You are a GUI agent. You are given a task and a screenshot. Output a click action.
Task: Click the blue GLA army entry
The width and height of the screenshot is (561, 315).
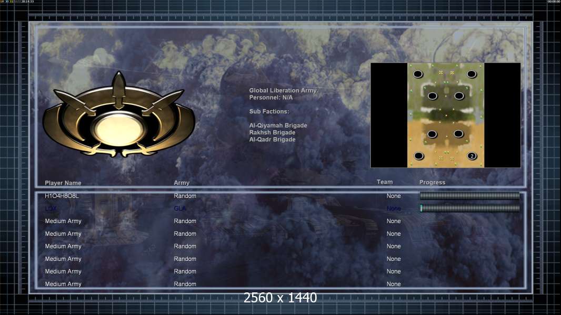tap(179, 208)
